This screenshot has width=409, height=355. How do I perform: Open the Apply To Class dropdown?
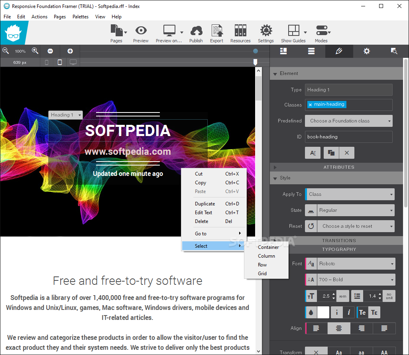click(350, 194)
